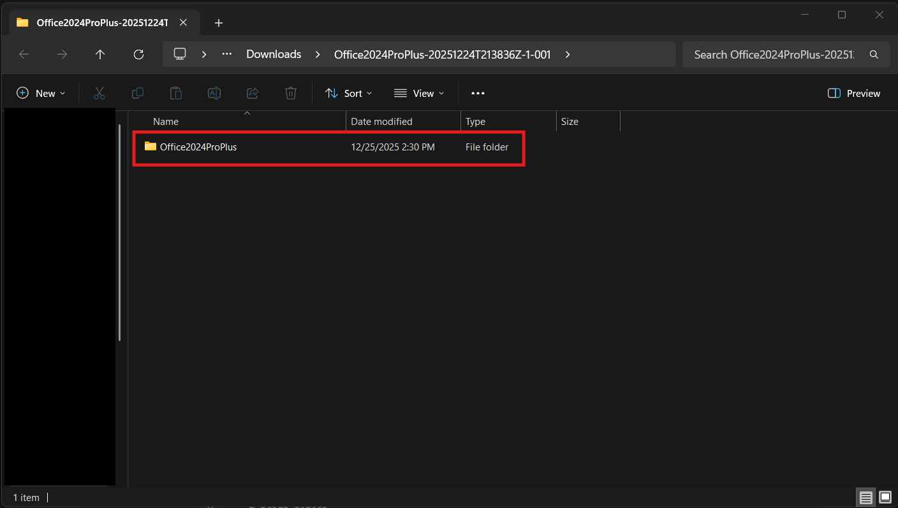Add a new tab
The height and width of the screenshot is (508, 898).
[219, 23]
